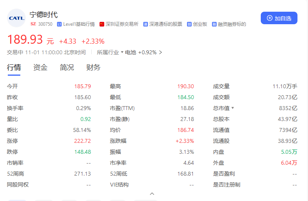Open the 深港通标的股票 label
Viewport: 308px width, 201px height.
pos(166,24)
